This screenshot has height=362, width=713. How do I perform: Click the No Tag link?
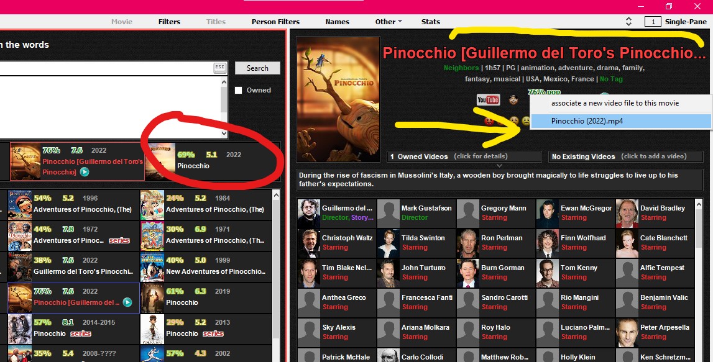click(610, 79)
